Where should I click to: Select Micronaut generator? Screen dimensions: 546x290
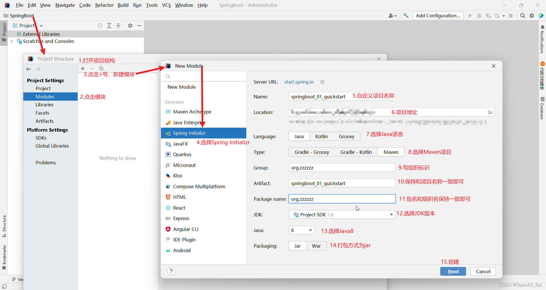(x=204, y=165)
